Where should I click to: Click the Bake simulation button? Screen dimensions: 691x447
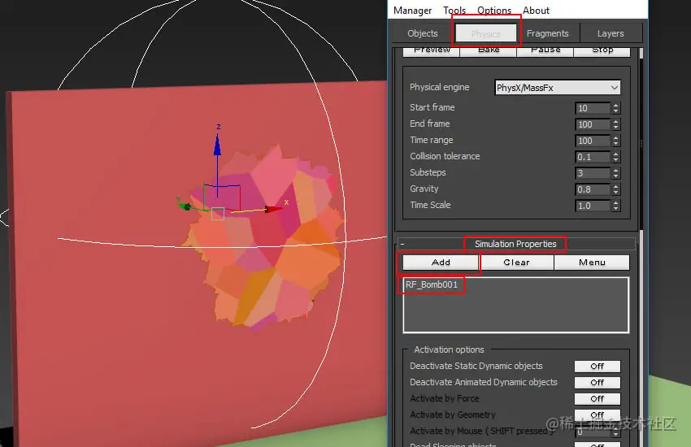[489, 51]
